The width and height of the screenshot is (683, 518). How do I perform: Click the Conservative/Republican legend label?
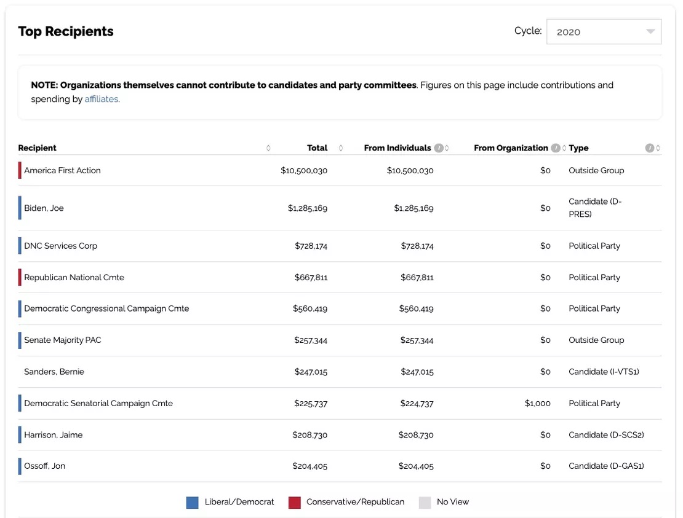click(x=356, y=502)
